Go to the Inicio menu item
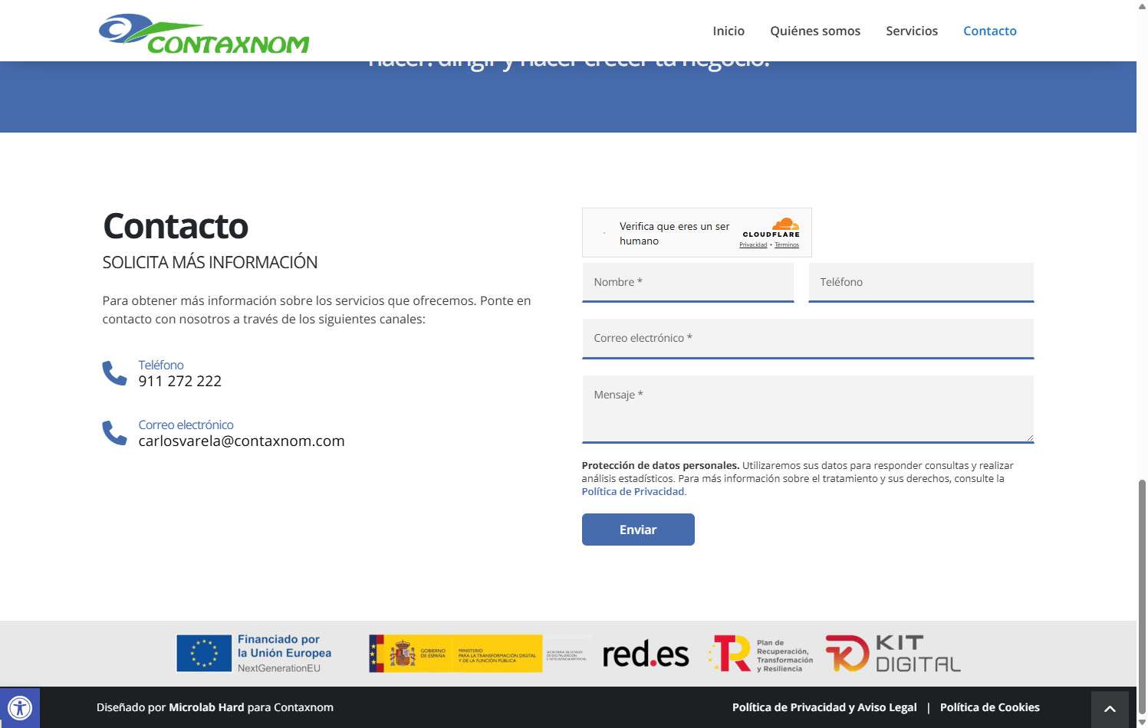Viewport: 1148px width, 728px height. [x=728, y=31]
